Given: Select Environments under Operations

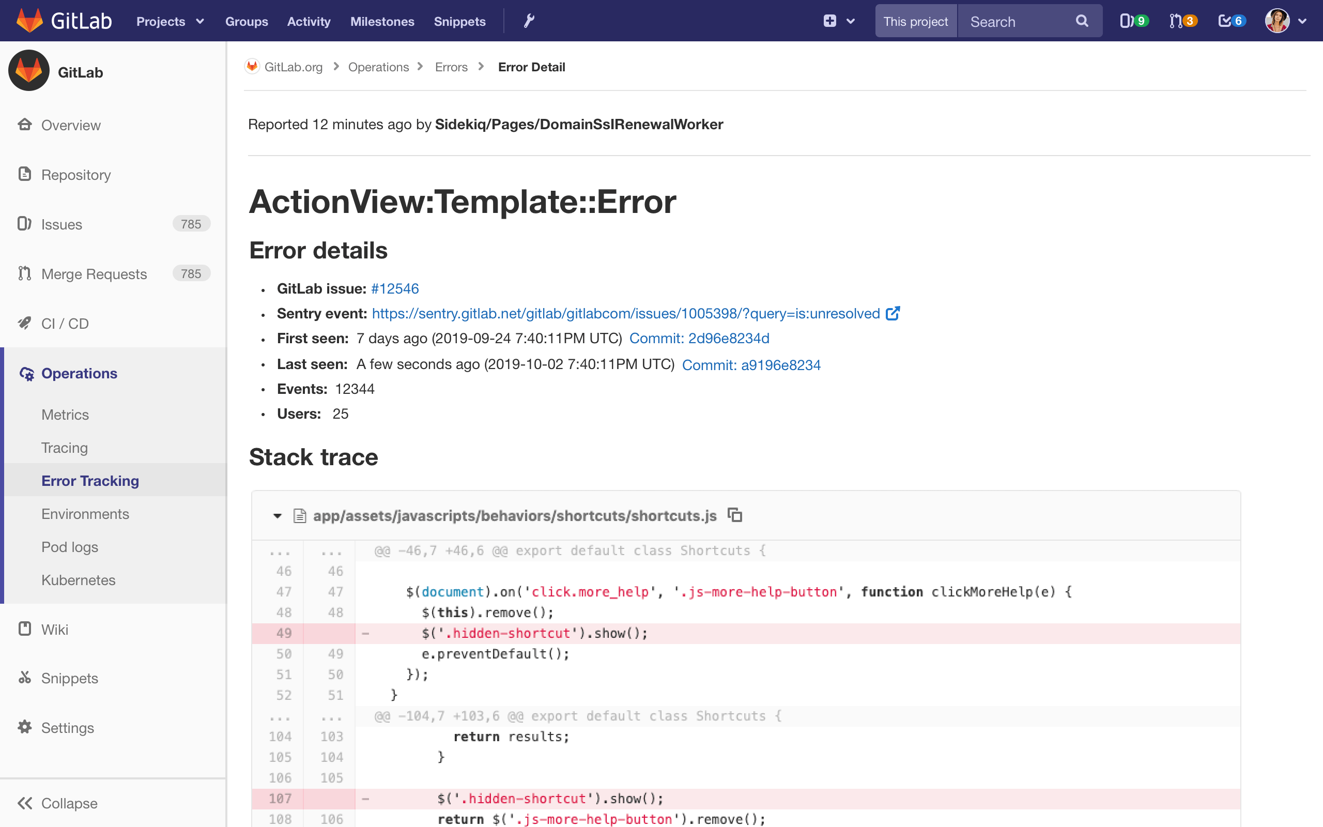Looking at the screenshot, I should [85, 514].
